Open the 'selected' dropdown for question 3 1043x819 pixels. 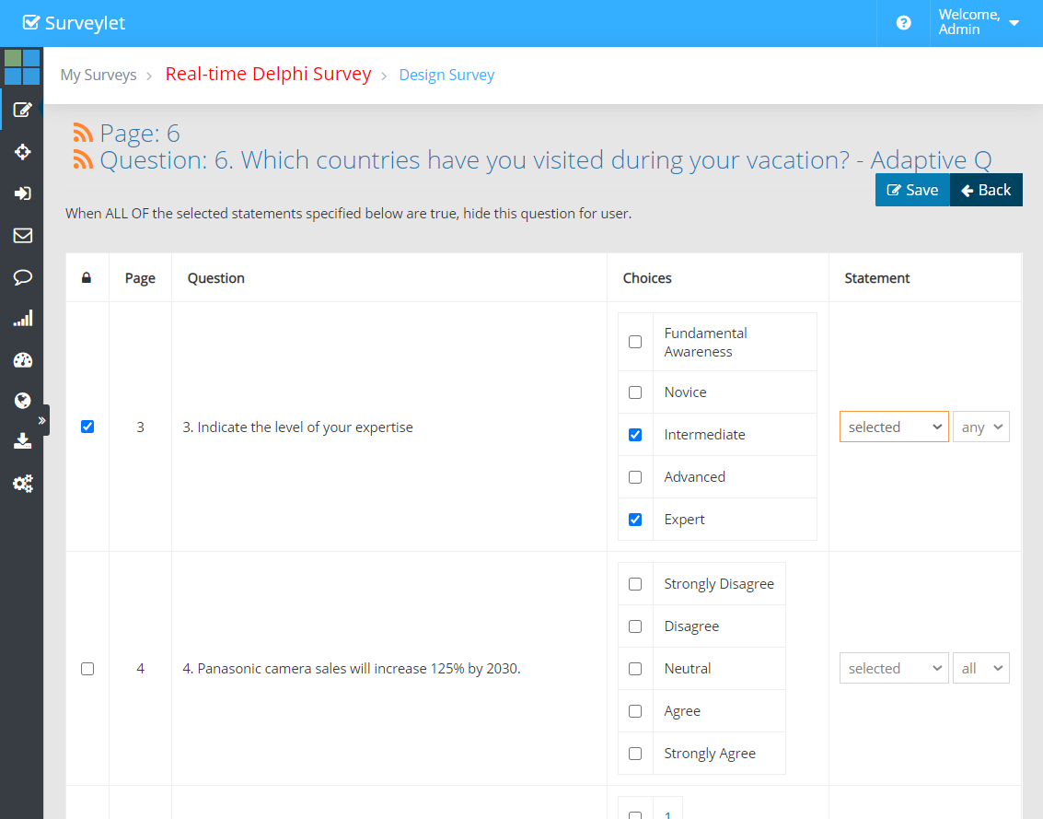click(893, 427)
